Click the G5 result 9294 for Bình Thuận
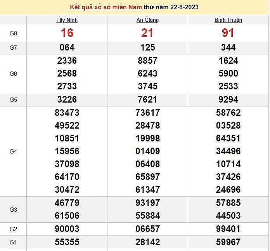 click(x=228, y=99)
